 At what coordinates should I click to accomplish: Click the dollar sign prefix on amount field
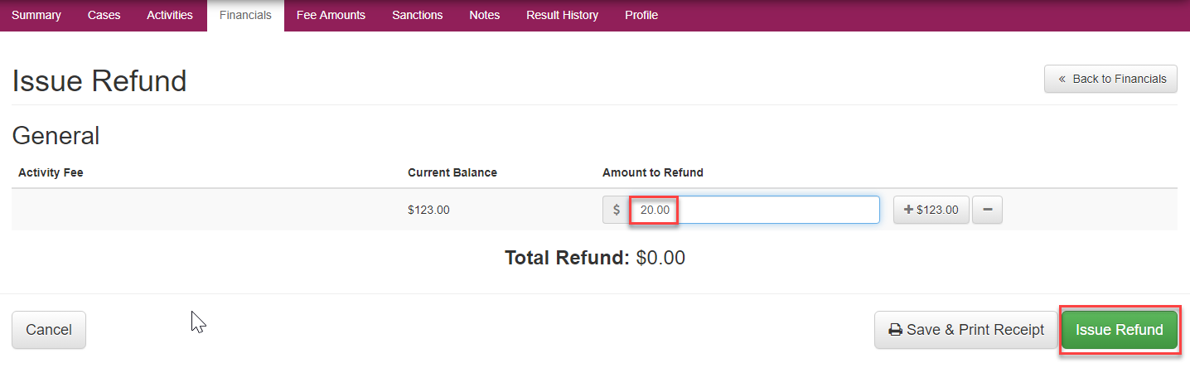click(x=616, y=210)
